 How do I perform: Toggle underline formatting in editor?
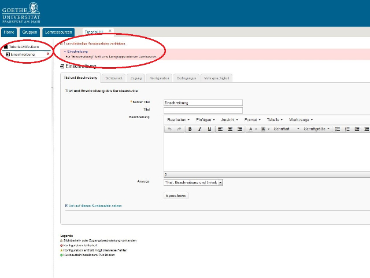coord(209,129)
